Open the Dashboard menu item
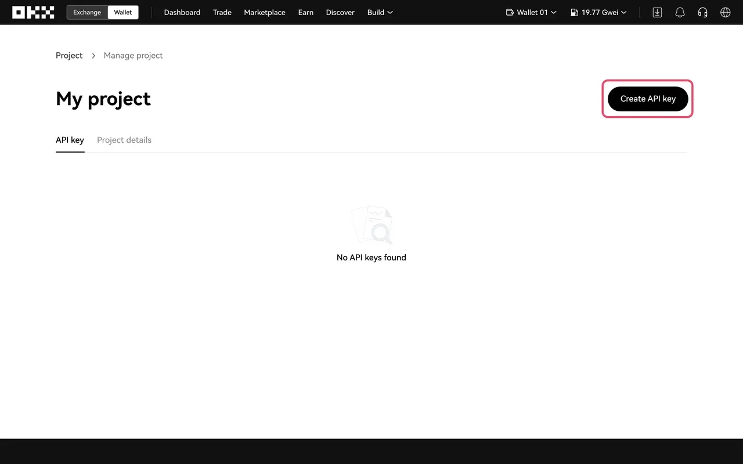Viewport: 743px width, 464px height. tap(182, 12)
